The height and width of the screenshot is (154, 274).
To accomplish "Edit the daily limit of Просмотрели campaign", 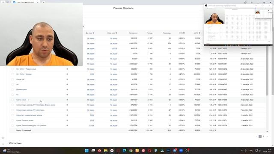I will pyautogui.click(x=91, y=89).
